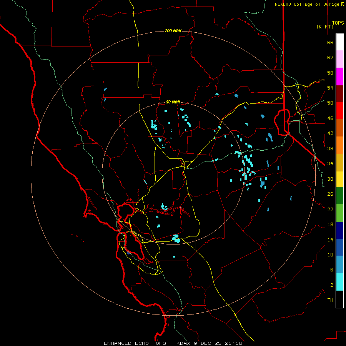This screenshot has width=346, height=346.
Task: Click the 50 NMI range ring label
Action: [173, 102]
